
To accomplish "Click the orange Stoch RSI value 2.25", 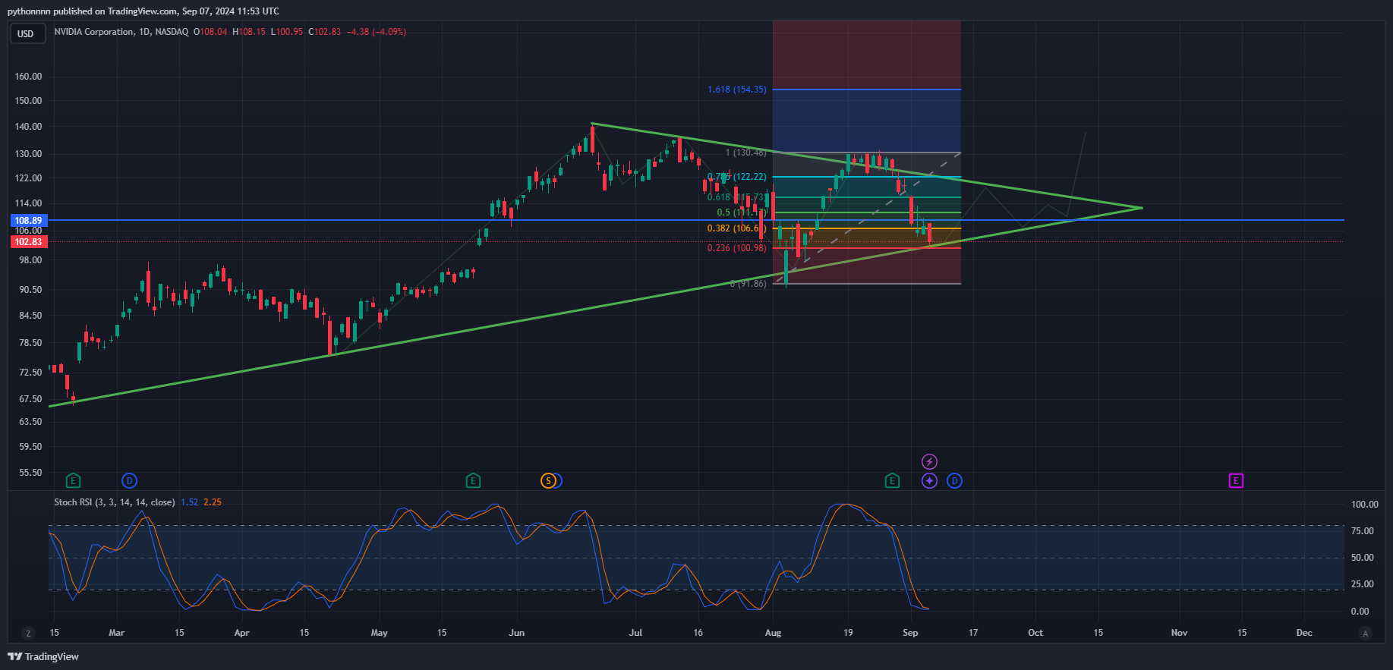I will pos(213,502).
